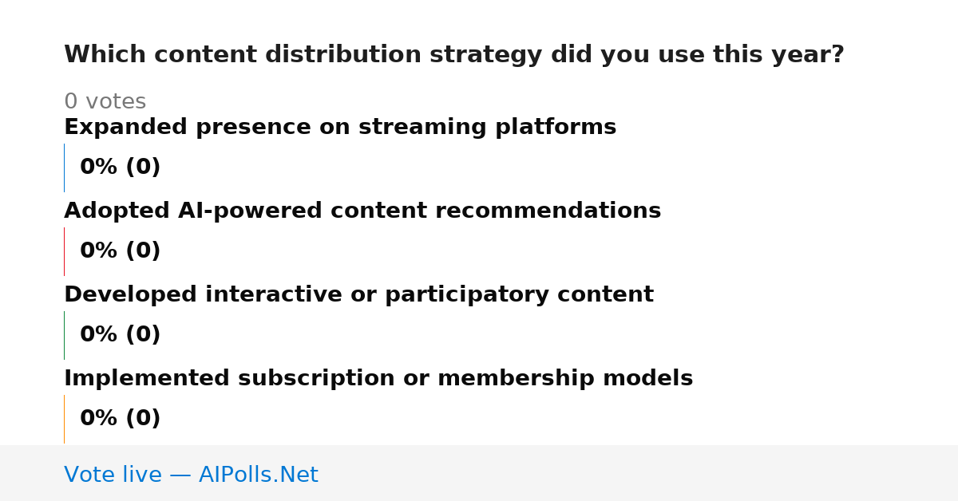Click the gray footer bar

click(x=479, y=473)
